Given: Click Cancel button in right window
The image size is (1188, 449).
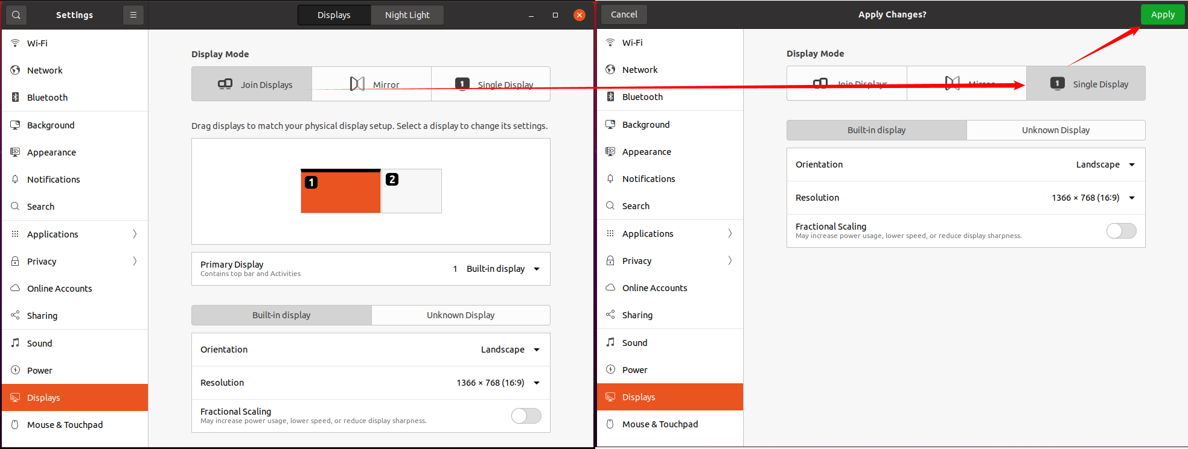Looking at the screenshot, I should pos(624,14).
